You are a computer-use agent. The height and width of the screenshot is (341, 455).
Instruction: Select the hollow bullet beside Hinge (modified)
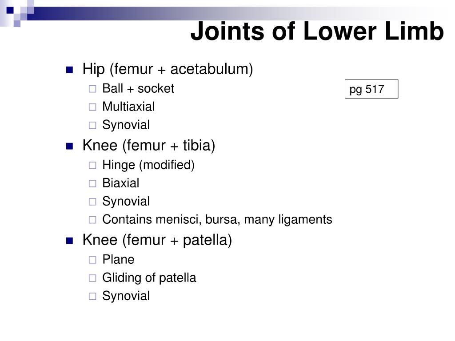(92, 165)
